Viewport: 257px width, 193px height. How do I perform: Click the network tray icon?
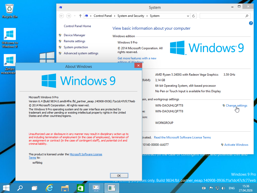[x=217, y=188]
